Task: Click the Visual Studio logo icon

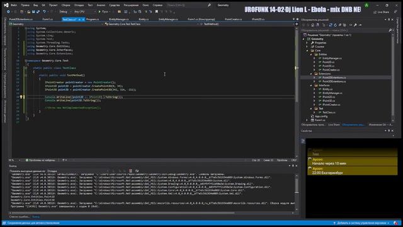Action: point(6,5)
